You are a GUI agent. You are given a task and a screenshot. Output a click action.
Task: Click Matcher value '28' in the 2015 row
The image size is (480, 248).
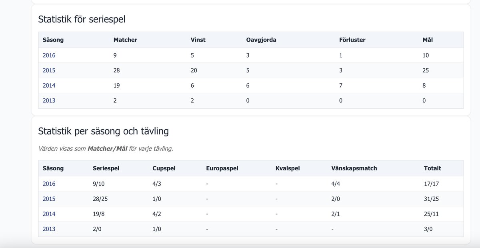click(x=117, y=70)
